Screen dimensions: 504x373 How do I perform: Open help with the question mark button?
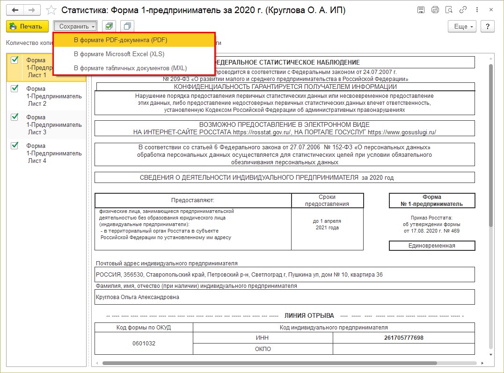488,26
